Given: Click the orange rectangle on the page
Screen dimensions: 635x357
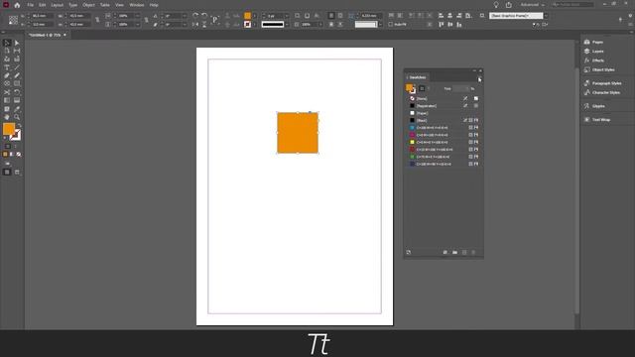Looking at the screenshot, I should click(298, 133).
